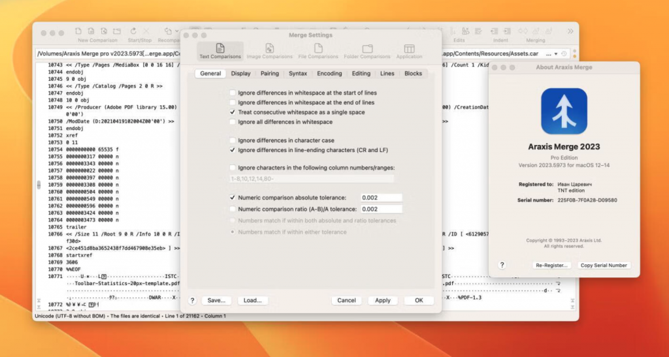Image resolution: width=669 pixels, height=357 pixels.
Task: Click the help question mark in Merge Settings
Action: (x=193, y=300)
